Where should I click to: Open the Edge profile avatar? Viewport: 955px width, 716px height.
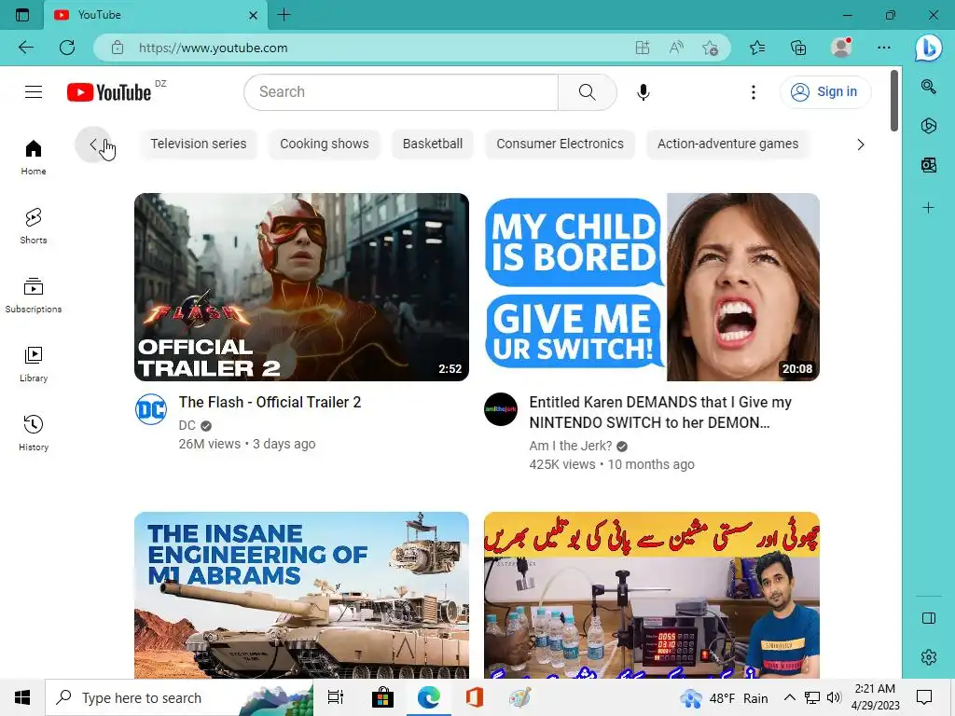842,47
